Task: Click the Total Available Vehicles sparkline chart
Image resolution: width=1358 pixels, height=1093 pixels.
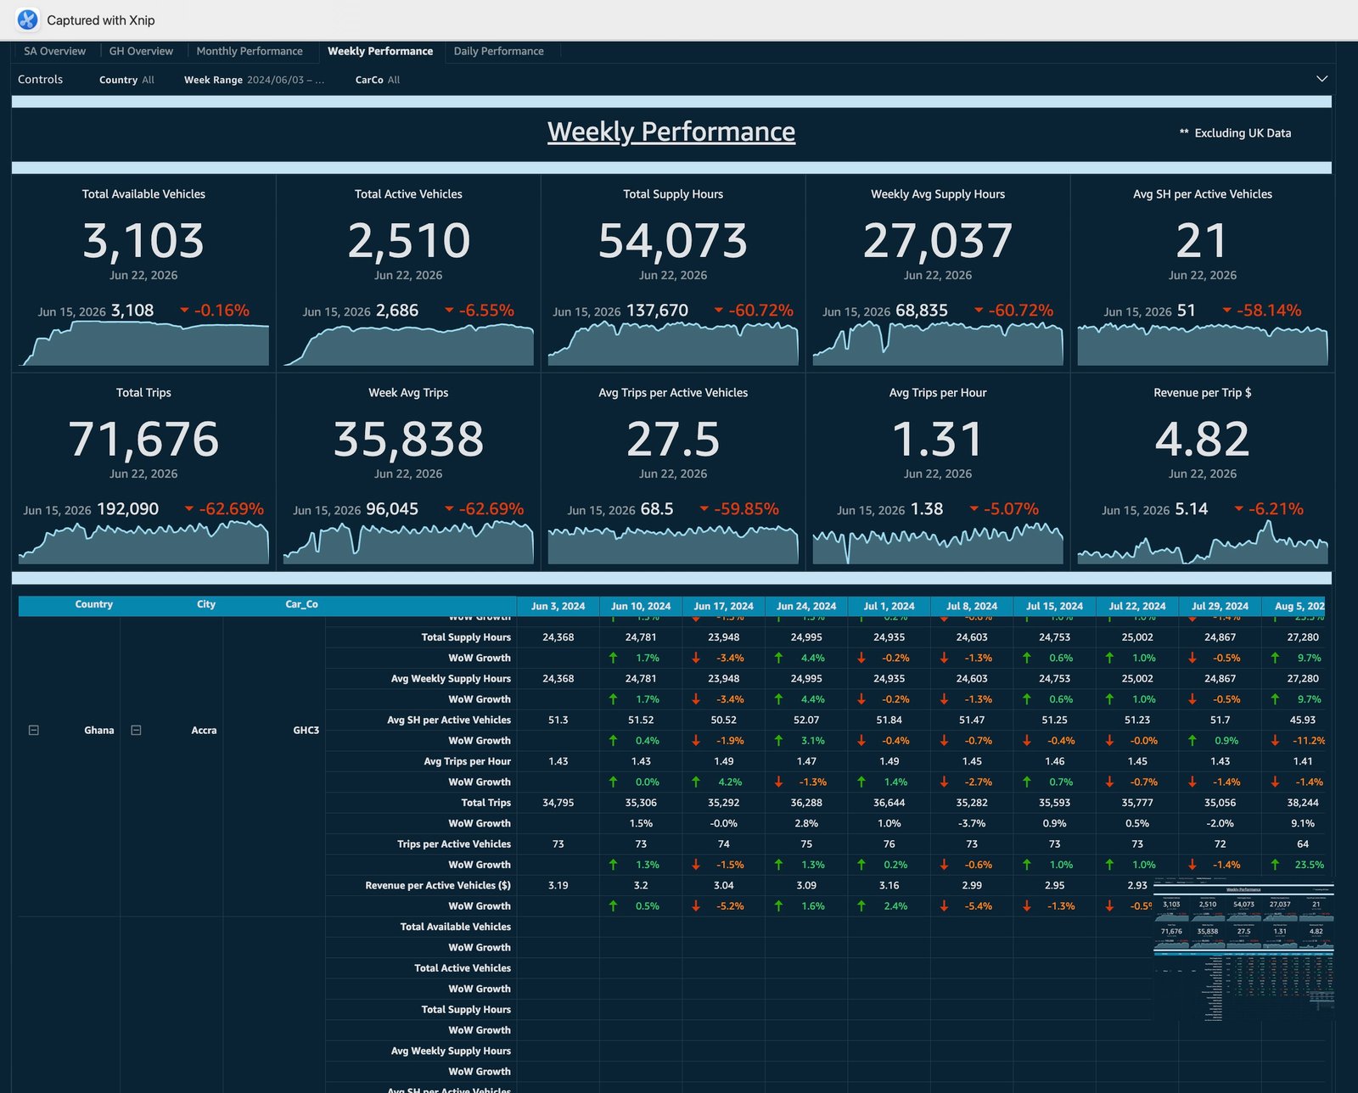Action: (x=143, y=344)
